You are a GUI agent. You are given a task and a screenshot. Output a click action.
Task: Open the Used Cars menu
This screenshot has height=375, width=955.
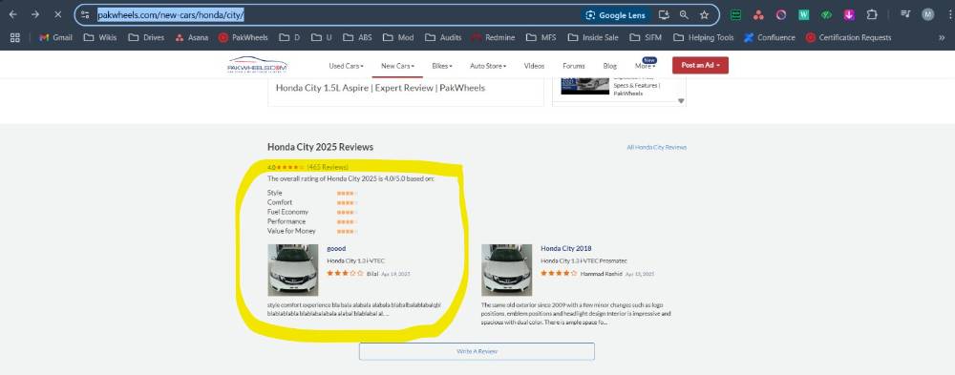pos(346,66)
